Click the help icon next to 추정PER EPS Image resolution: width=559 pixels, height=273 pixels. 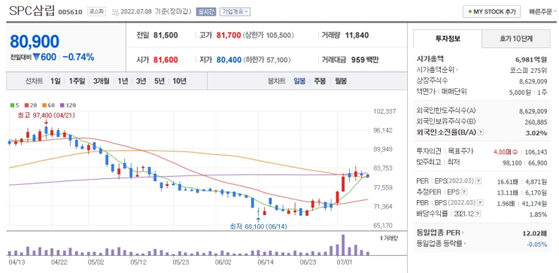click(x=463, y=192)
